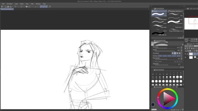
Task: Open the Select menu
Action: pos(22,4)
